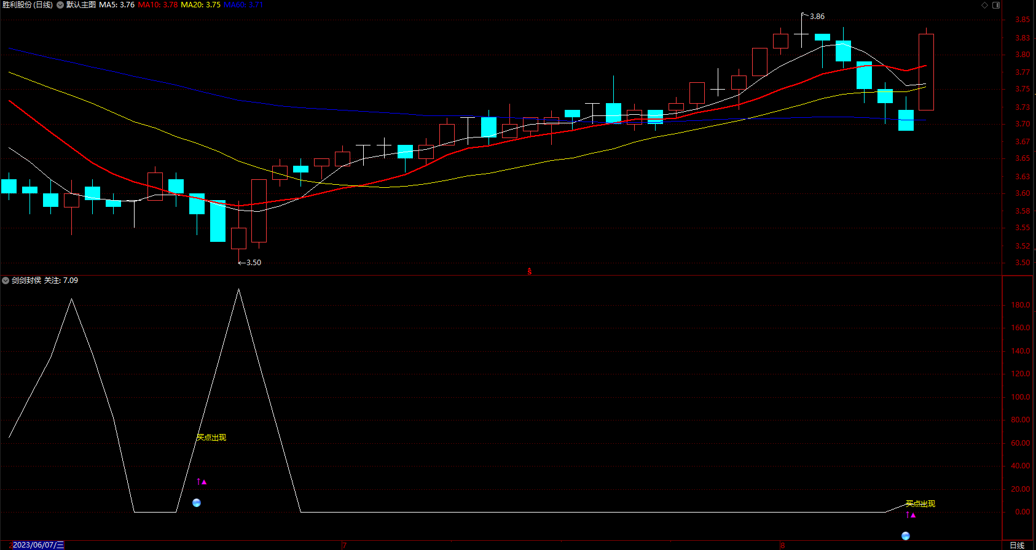Expand the 剑剑封侯 indicator dropdown arrow

(6, 281)
